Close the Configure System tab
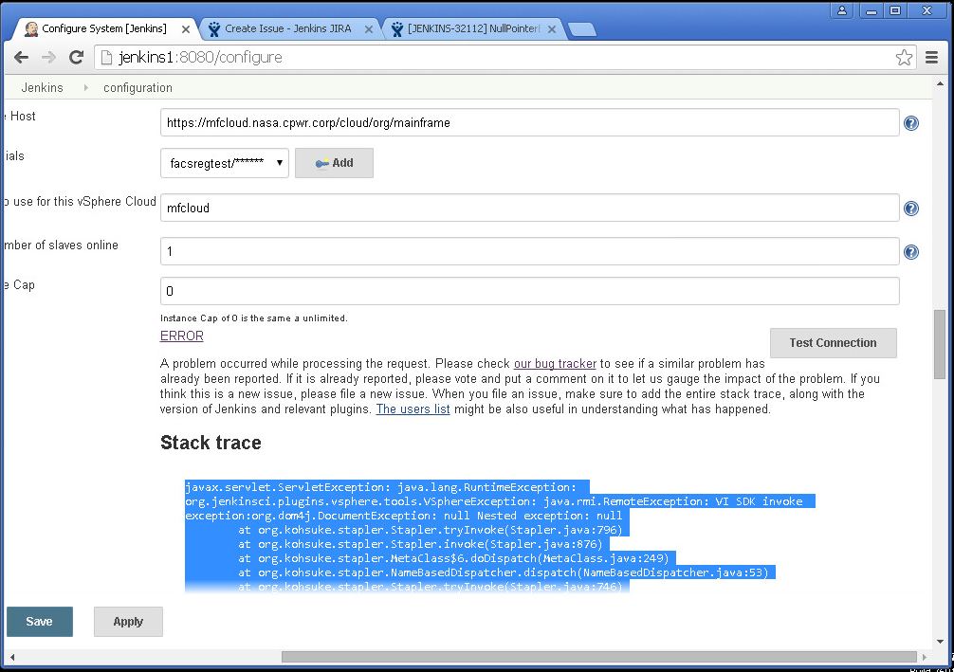Viewport: 954px width, 672px height. pyautogui.click(x=185, y=29)
